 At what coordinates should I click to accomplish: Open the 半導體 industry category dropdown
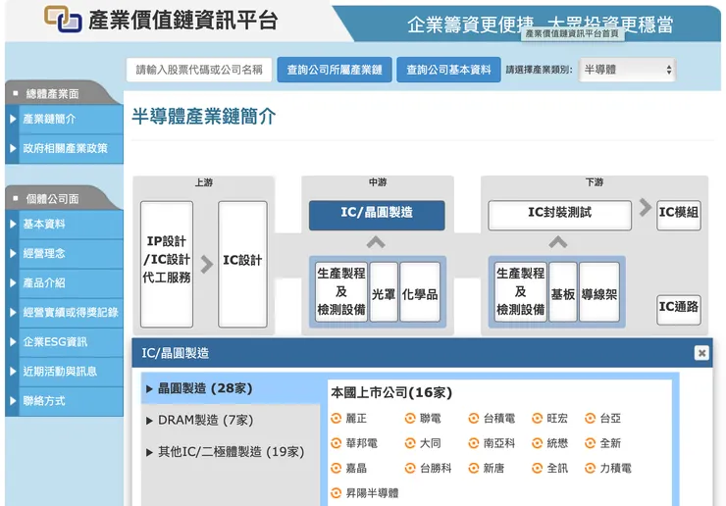coord(627,70)
